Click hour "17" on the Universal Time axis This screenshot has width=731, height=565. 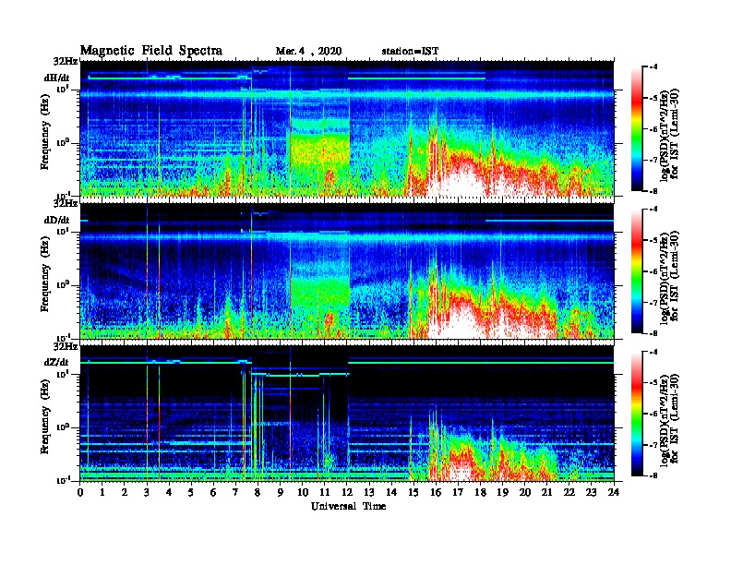pos(459,493)
